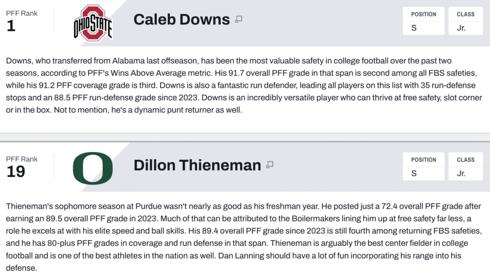Select Caleb Downs class value Jr.
The image size is (490, 279).
tap(466, 28)
